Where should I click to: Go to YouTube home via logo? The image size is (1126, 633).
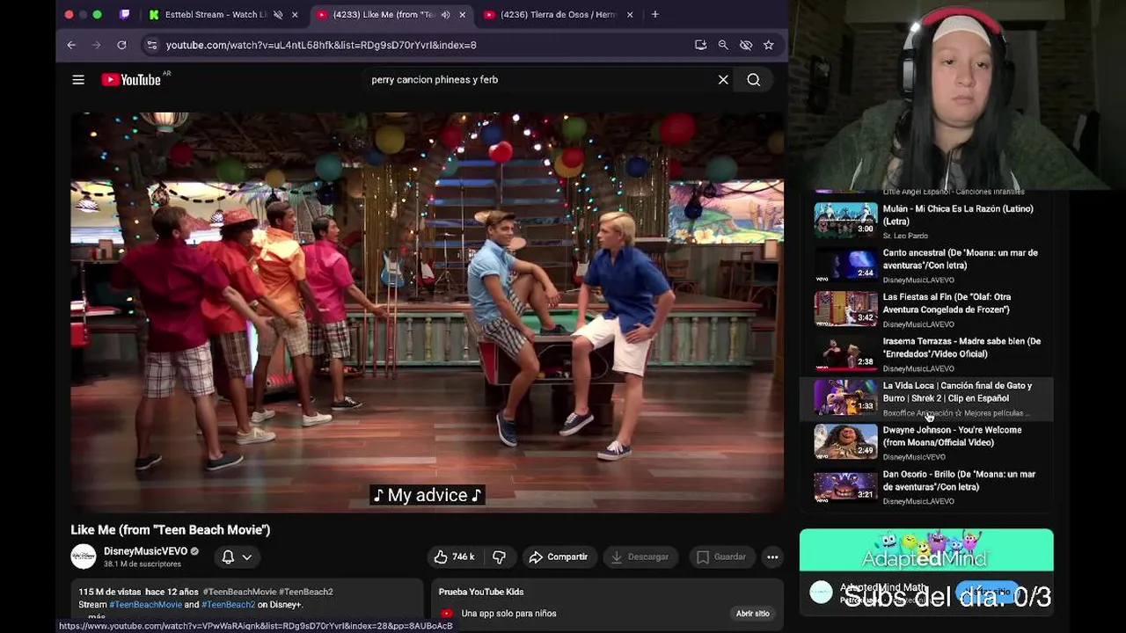(131, 80)
